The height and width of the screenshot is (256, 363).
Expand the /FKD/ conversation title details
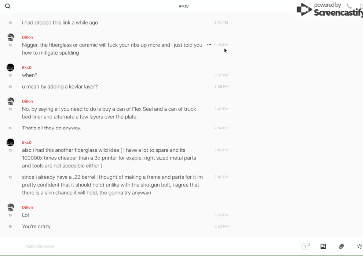tap(184, 6)
